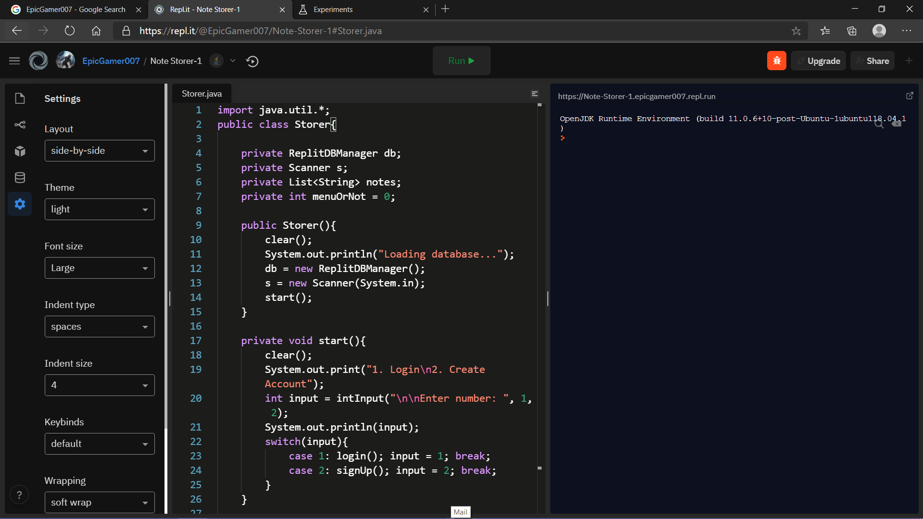The height and width of the screenshot is (519, 923).
Task: Close the Experiments tab
Action: [426, 10]
